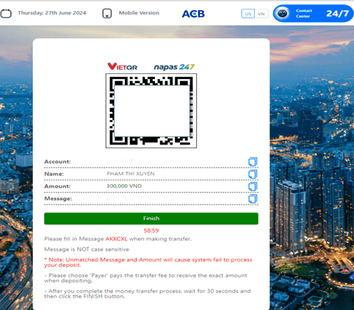Click the ACB bank logo
Image resolution: width=354 pixels, height=310 pixels.
tap(193, 14)
